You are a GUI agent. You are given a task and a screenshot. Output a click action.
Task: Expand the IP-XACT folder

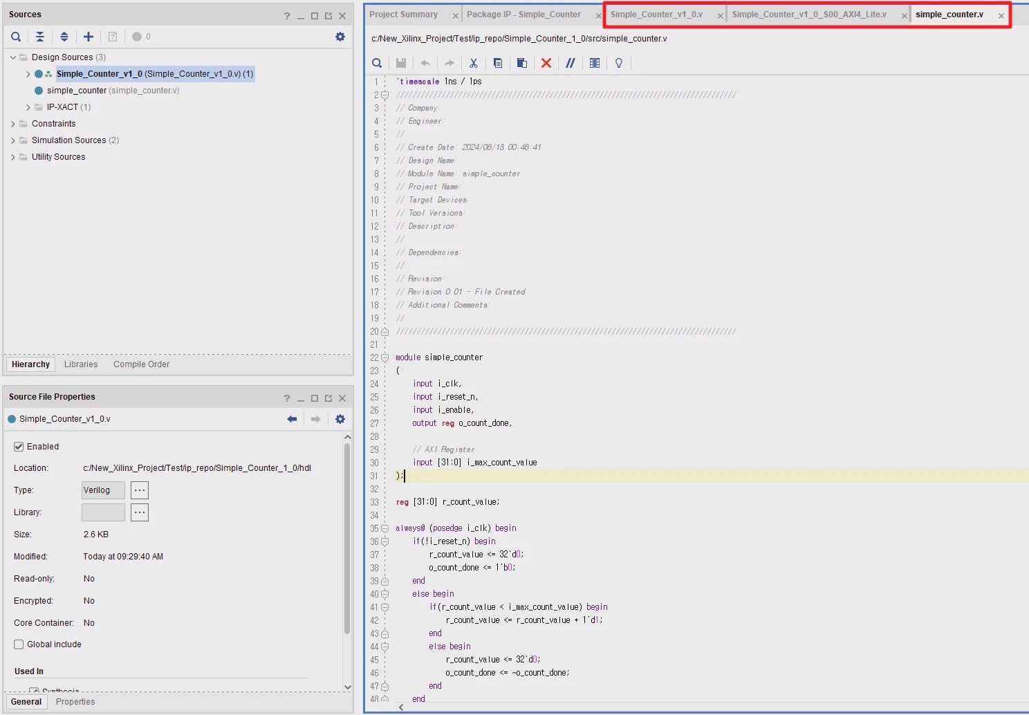coord(28,107)
